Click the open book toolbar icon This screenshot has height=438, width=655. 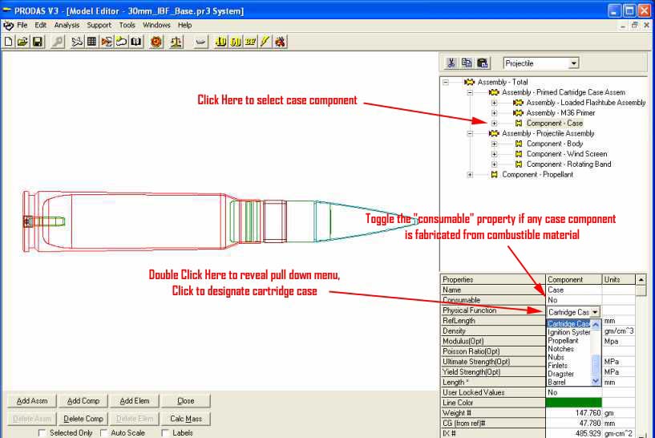pyautogui.click(x=135, y=41)
